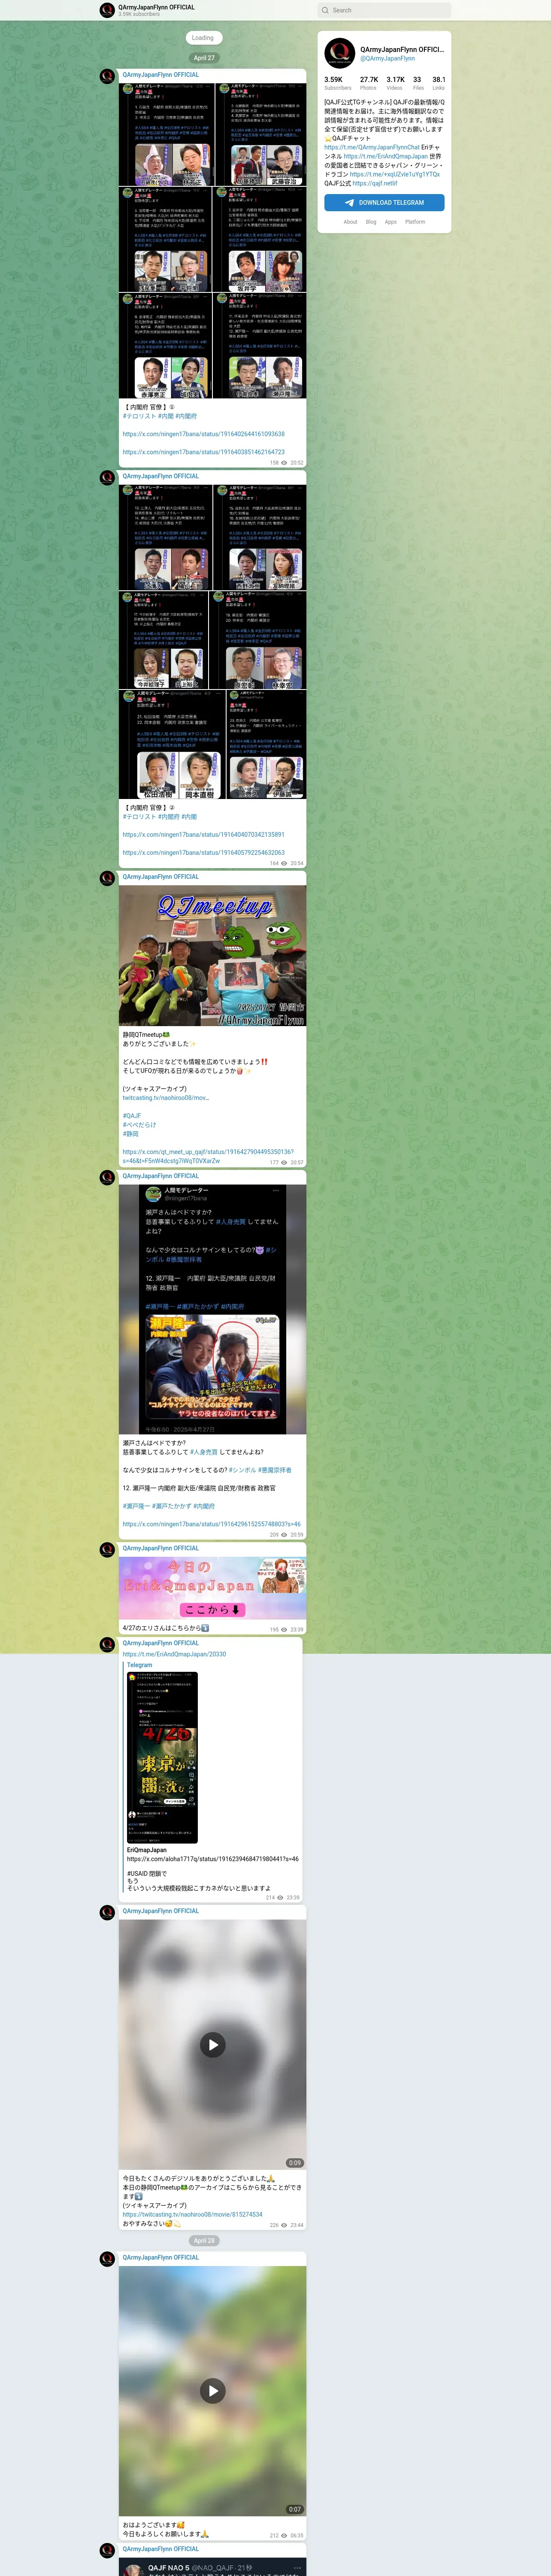Open the 20:52 post timestamp

click(x=296, y=463)
